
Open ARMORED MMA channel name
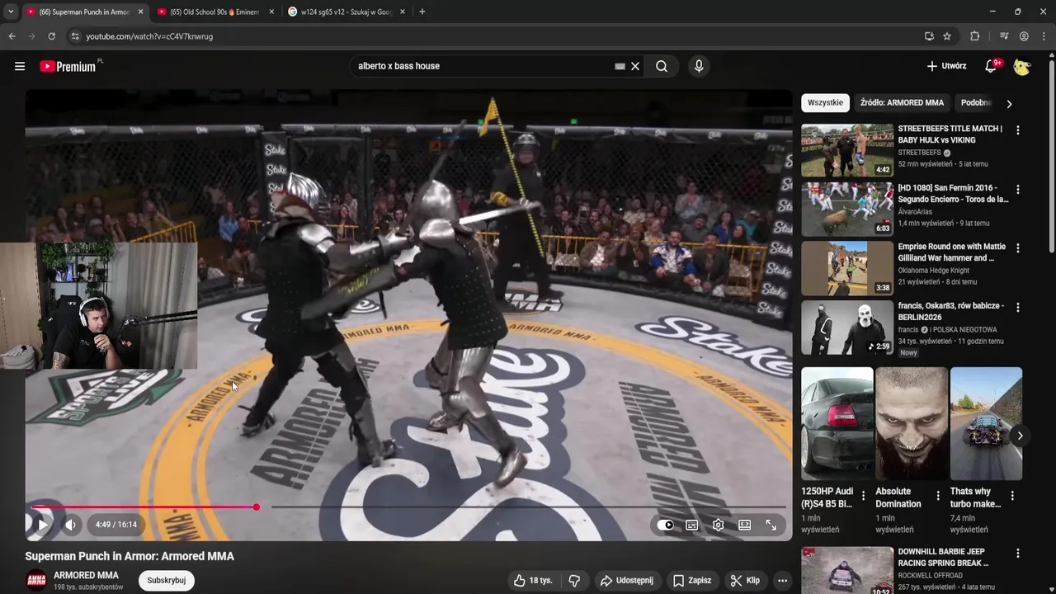click(x=86, y=575)
